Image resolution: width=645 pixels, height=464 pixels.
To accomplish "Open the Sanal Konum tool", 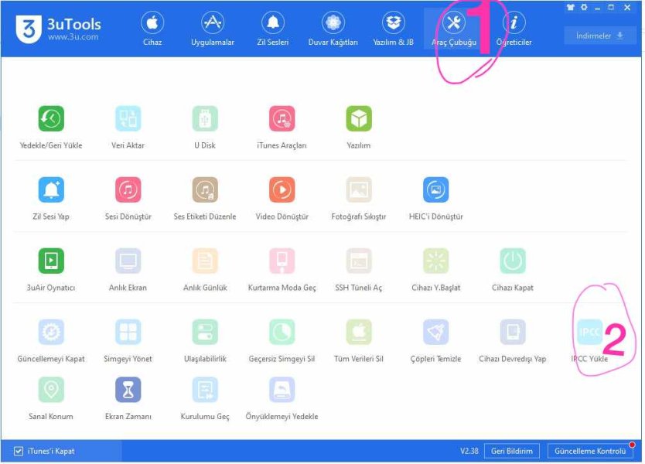I will [51, 390].
